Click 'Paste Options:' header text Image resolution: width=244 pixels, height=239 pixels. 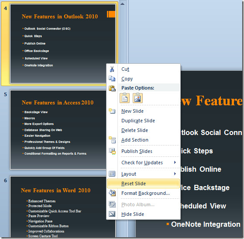[x=138, y=88]
